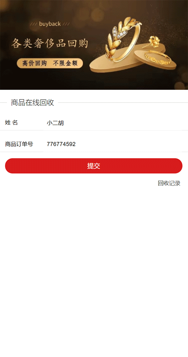The height and width of the screenshot is (357, 188).
Task: Click the buyback text in the banner
Action: [50, 24]
